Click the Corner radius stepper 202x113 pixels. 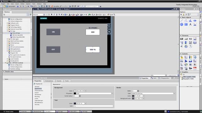80,96
